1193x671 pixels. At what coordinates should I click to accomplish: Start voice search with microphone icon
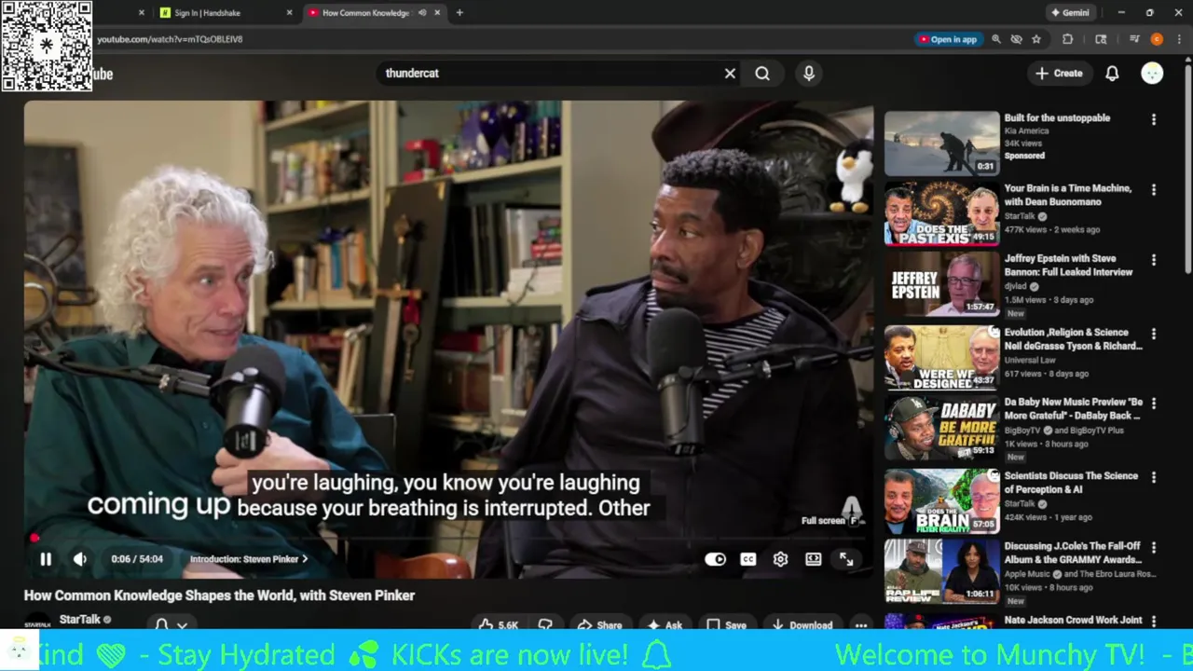point(809,73)
